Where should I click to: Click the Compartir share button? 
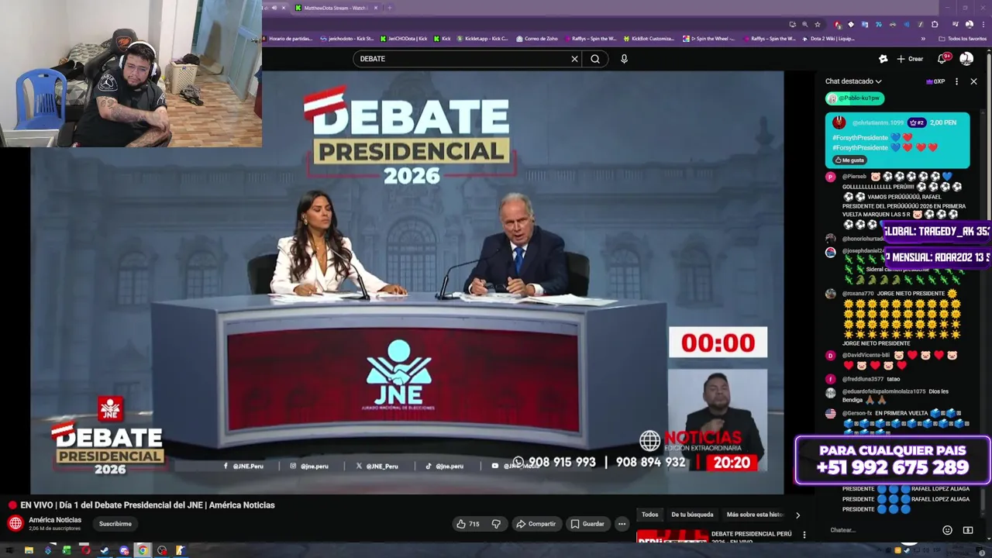pyautogui.click(x=536, y=524)
